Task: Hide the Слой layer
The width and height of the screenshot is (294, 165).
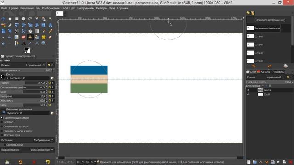Action: [x=249, y=94]
